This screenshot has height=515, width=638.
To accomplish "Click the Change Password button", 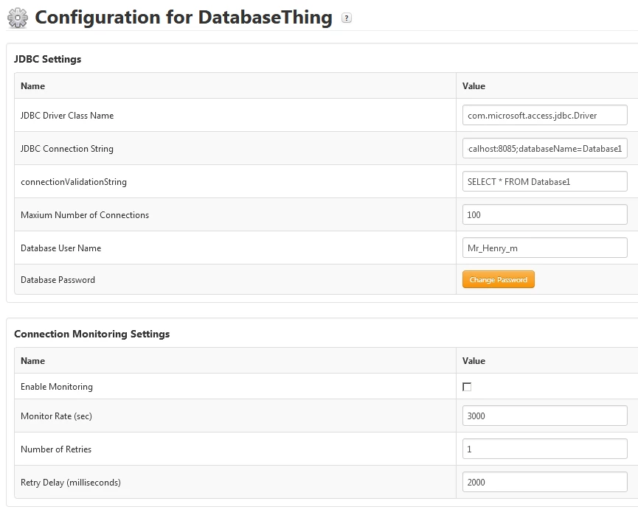I will (498, 280).
